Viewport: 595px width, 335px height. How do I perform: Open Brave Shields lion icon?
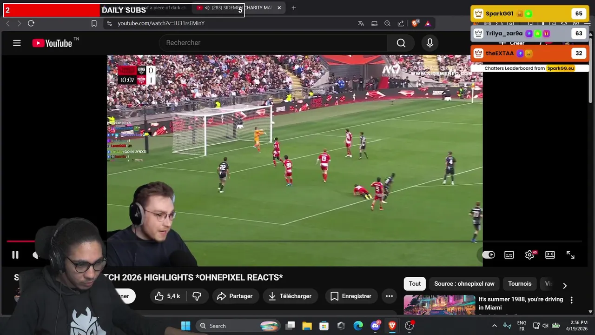pyautogui.click(x=415, y=23)
